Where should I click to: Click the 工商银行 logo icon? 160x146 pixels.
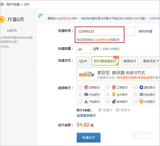(x=114, y=87)
